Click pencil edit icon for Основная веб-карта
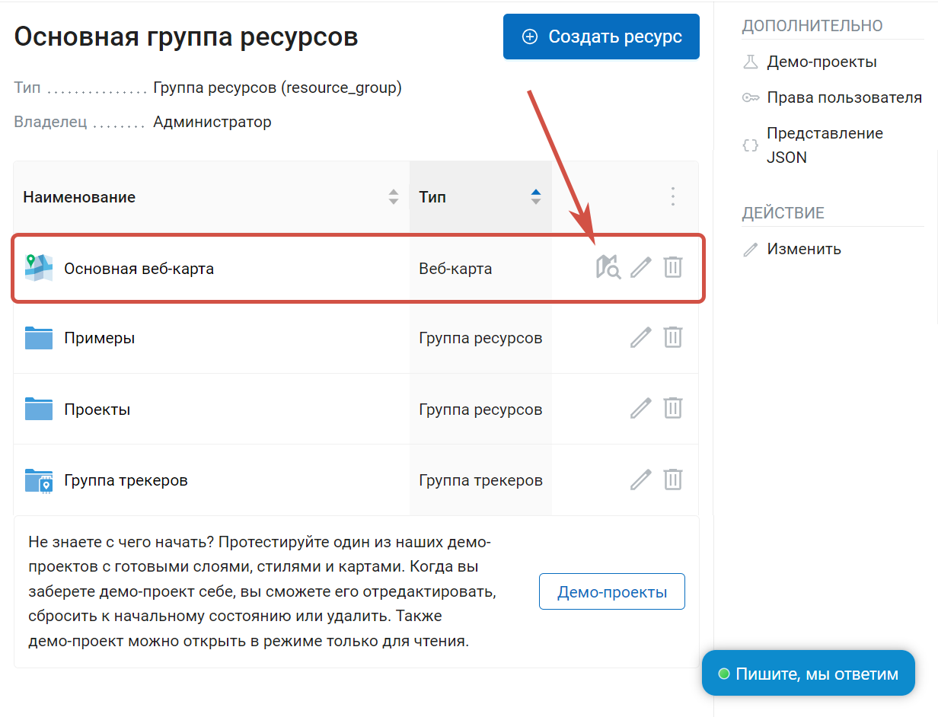 (641, 267)
